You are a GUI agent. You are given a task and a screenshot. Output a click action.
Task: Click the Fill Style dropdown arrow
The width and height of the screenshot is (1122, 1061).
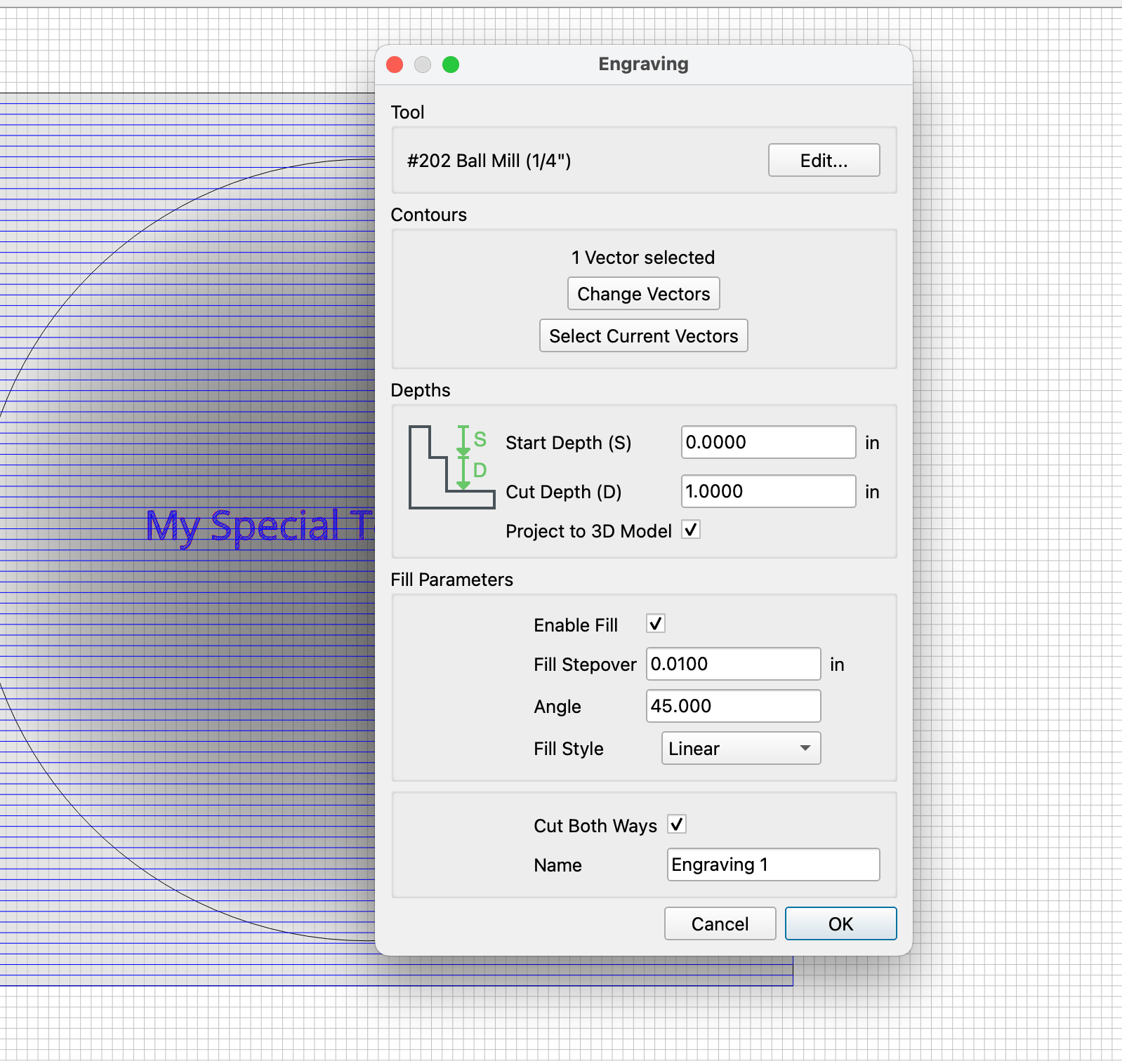[x=805, y=748]
